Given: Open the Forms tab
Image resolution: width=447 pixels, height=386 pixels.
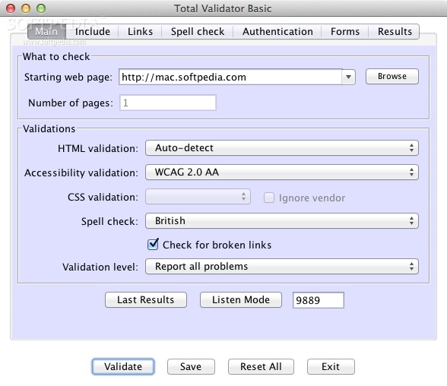Looking at the screenshot, I should pos(345,31).
